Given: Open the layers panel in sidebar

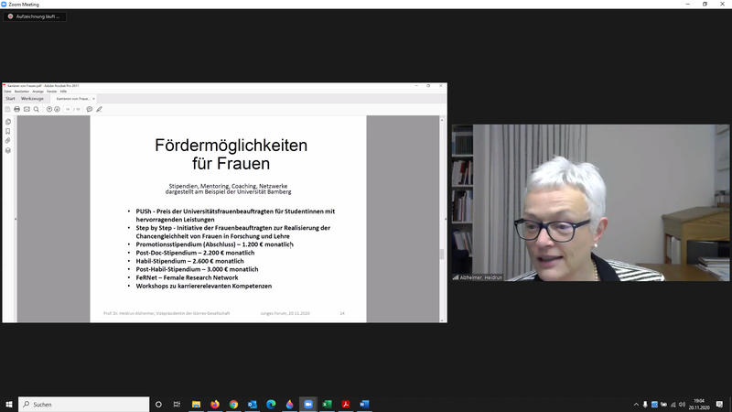Looking at the screenshot, I should tap(8, 150).
